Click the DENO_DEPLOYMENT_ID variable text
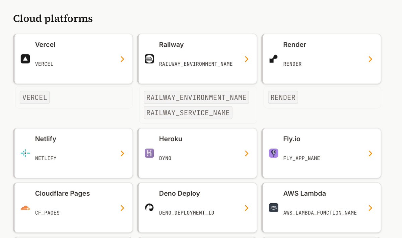 187,213
